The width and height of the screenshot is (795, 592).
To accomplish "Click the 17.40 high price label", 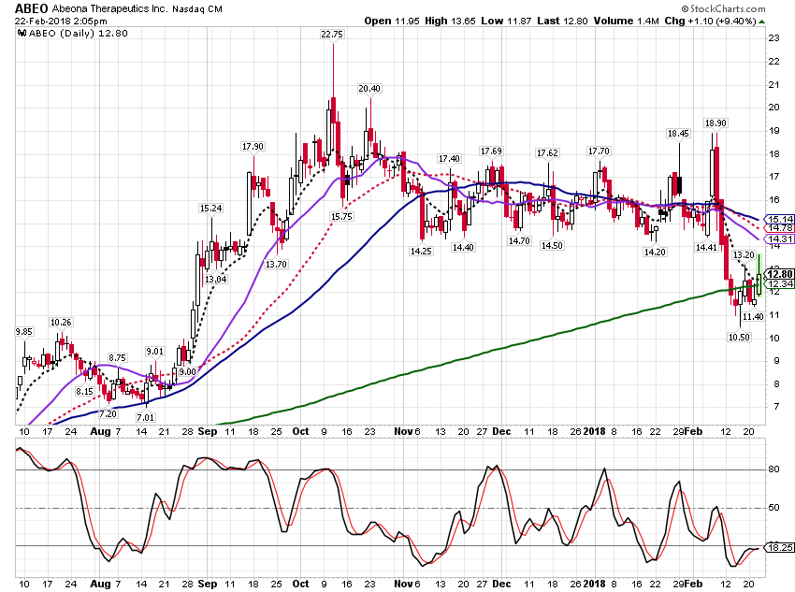I will pos(449,159).
